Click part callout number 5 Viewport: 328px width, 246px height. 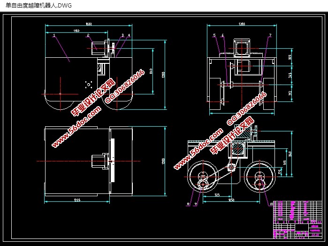tap(214, 35)
